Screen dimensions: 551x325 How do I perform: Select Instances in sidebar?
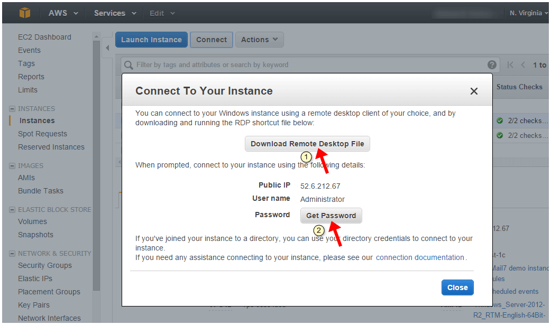[x=37, y=120]
